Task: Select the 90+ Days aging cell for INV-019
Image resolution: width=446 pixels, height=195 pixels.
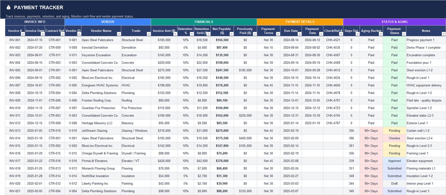Action: [x=371, y=176]
